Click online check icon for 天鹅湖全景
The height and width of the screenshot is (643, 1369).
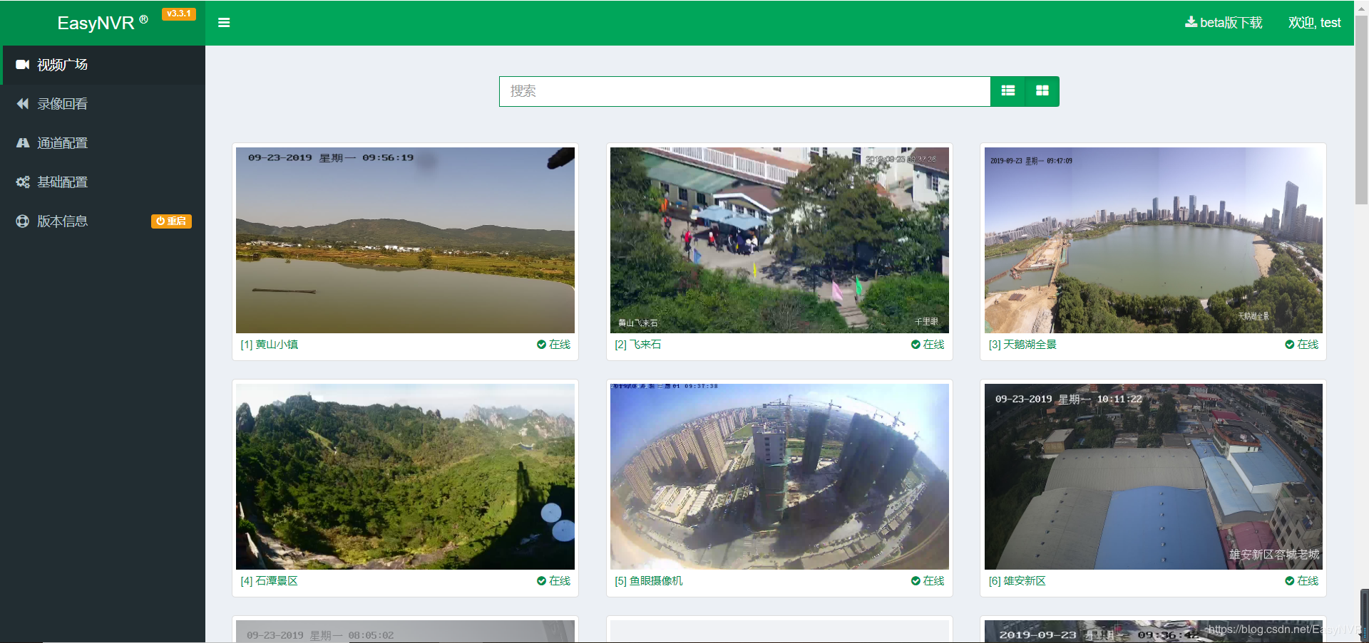tap(1289, 345)
